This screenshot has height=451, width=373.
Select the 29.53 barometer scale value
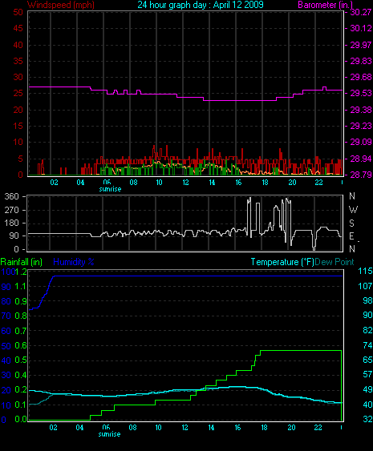click(x=361, y=93)
